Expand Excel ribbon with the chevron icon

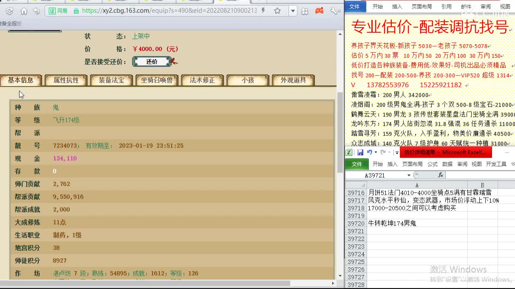(513, 164)
